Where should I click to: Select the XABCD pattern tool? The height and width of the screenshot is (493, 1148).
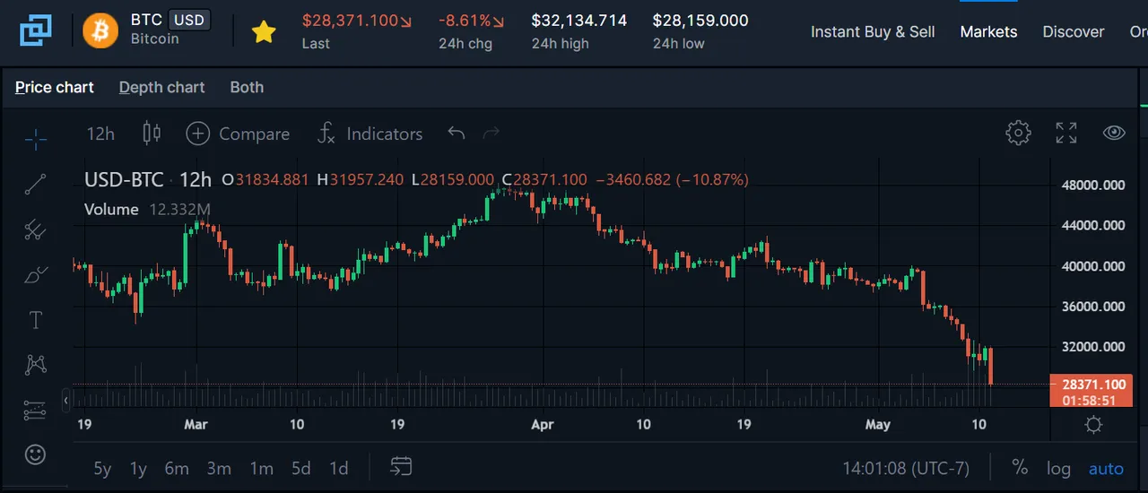(36, 364)
